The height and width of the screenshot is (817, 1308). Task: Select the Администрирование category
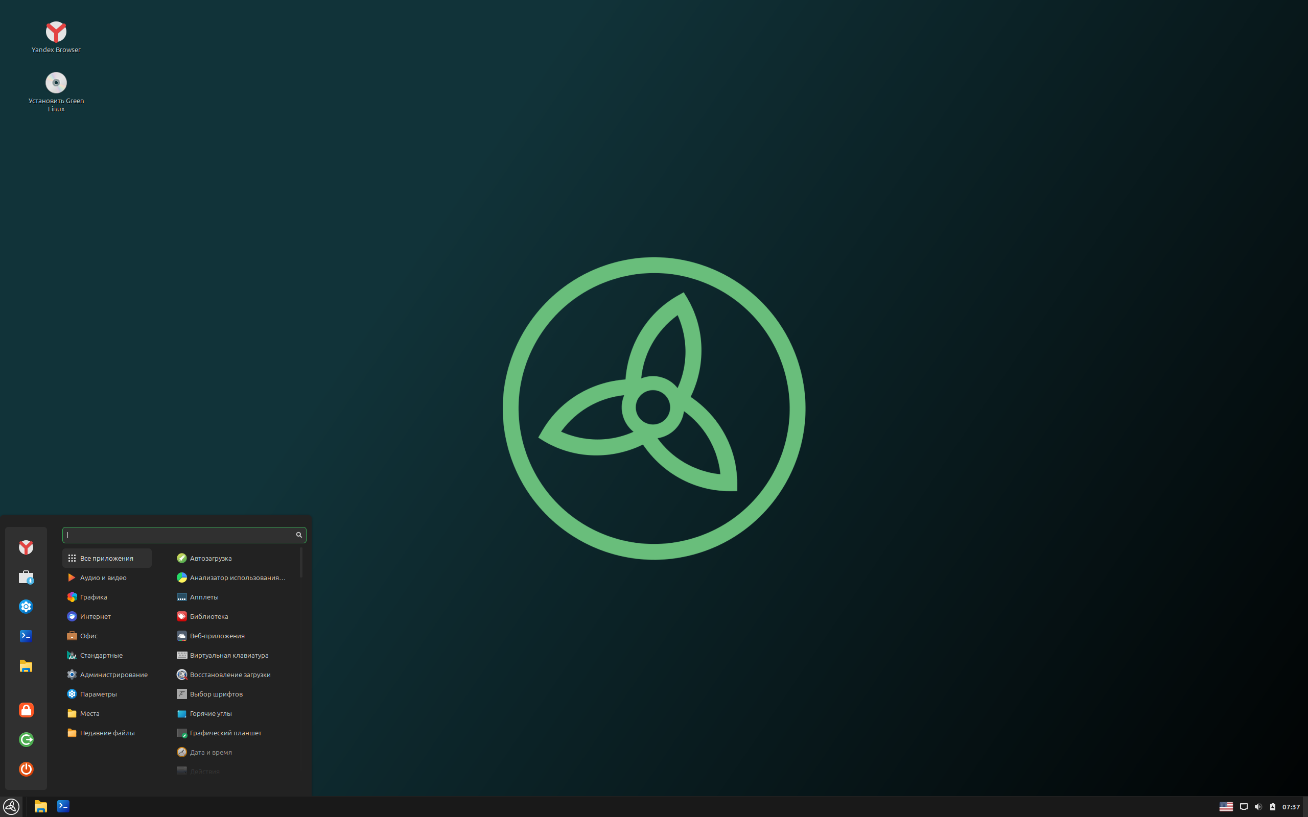coord(107,675)
